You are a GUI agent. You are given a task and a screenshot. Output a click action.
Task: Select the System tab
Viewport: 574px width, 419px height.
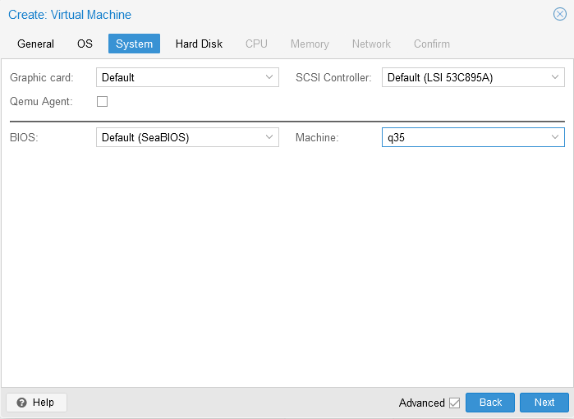pos(134,44)
